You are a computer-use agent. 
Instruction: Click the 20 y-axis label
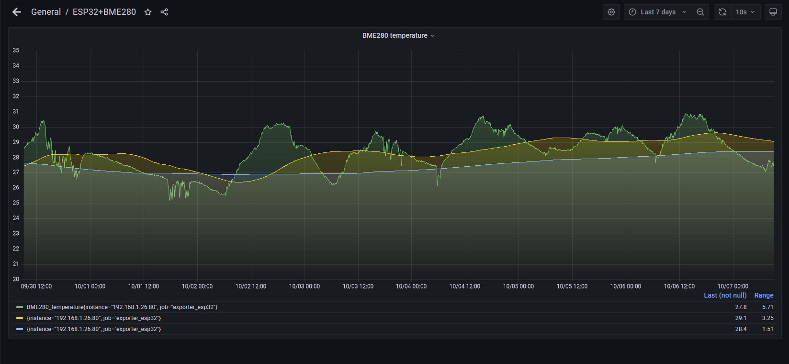tap(16, 279)
